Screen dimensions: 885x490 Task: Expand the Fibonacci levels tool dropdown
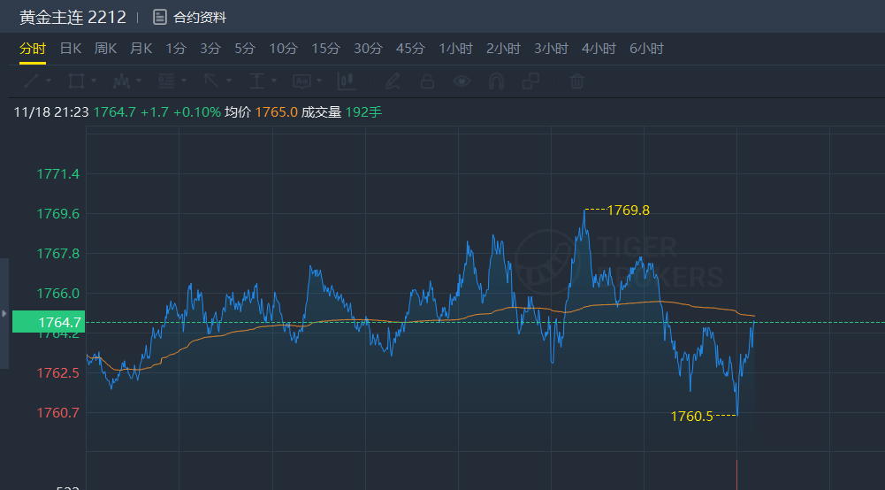(x=184, y=81)
